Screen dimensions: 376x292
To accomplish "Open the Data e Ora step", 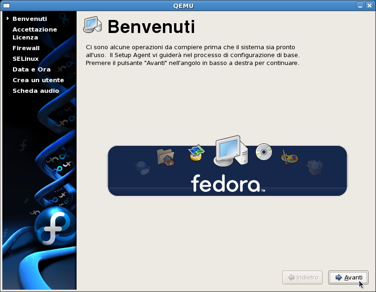I will (x=32, y=69).
